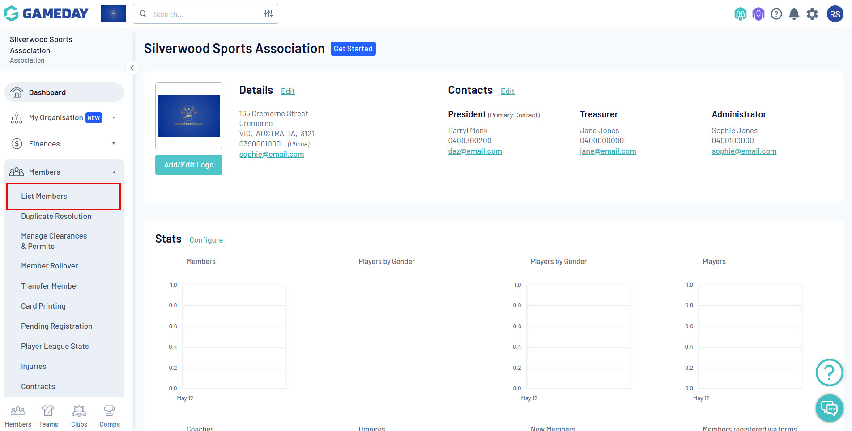Click the Add/Edit Logo button
852x431 pixels.
(x=189, y=165)
